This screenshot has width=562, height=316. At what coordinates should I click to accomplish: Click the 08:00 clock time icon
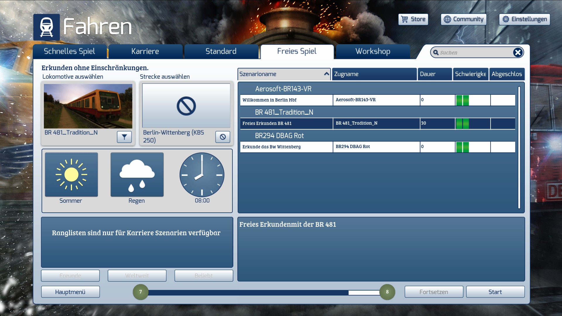[202, 175]
